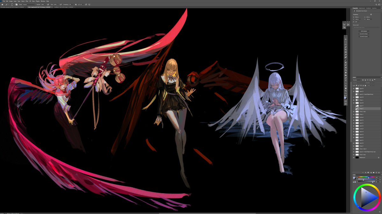
Task: Click the hue slider in Color panel
Action: (x=366, y=177)
